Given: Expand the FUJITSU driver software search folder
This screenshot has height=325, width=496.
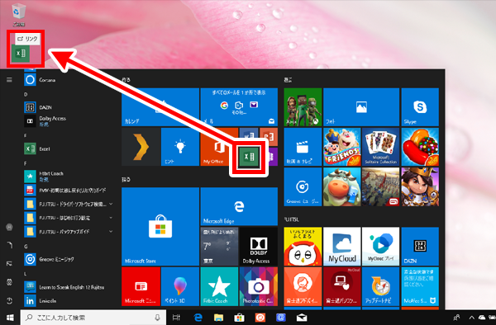Looking at the screenshot, I should (x=69, y=204).
